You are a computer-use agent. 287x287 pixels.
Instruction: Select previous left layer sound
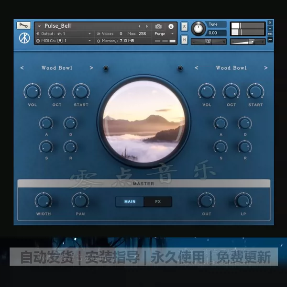coord(22,68)
